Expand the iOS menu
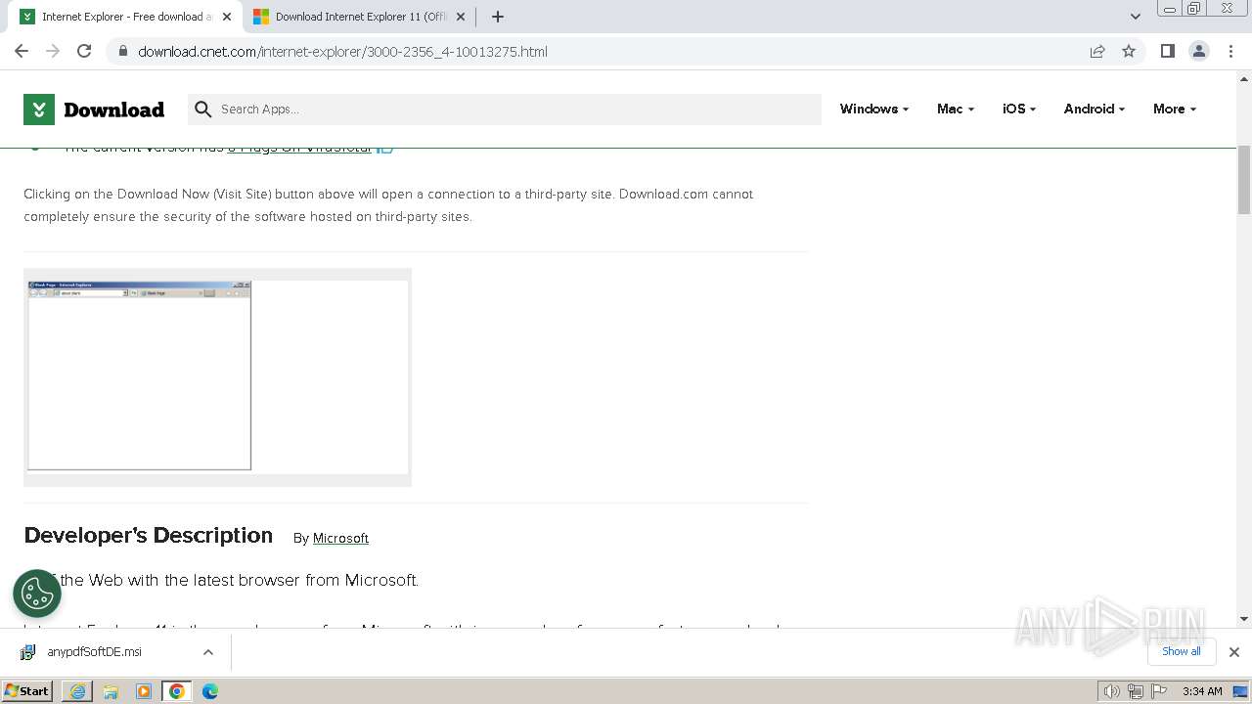This screenshot has width=1252, height=704. 1019,109
